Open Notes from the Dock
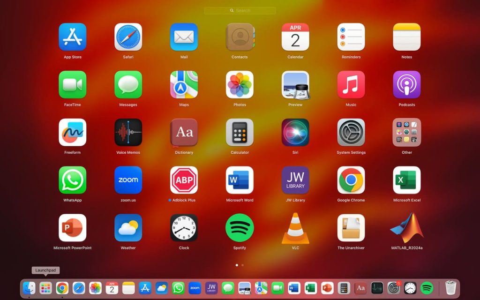The height and width of the screenshot is (300, 480). tap(128, 288)
